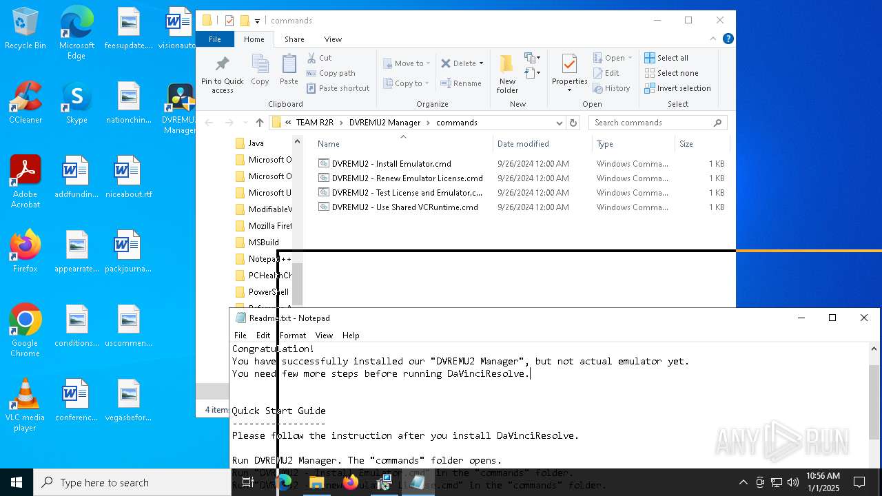This screenshot has height=496, width=882.
Task: Click History in Open group
Action: pos(611,88)
